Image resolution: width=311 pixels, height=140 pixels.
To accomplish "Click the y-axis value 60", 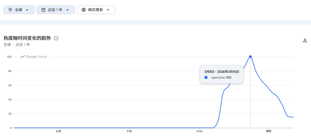I will 10,85.
